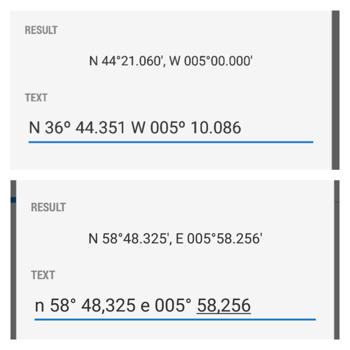Viewport: 350px width, 350px height.
Task: Click the lower TEXT label
Action: click(x=43, y=275)
